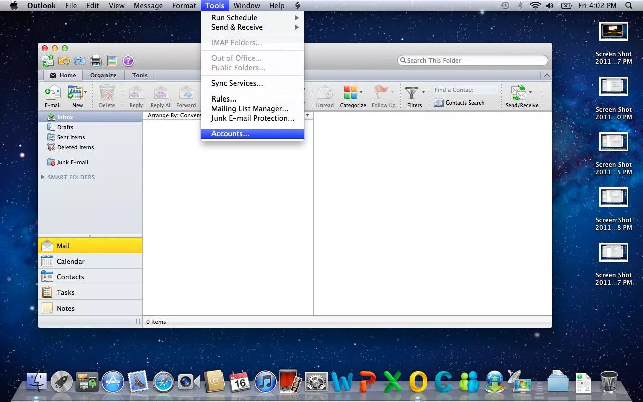Click the Search This Folder field
Screen dimensions: 643x402
473,60
